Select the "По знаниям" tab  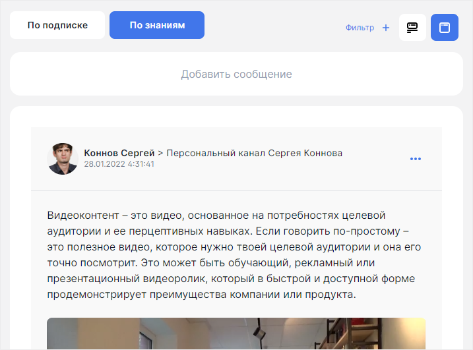click(x=157, y=25)
